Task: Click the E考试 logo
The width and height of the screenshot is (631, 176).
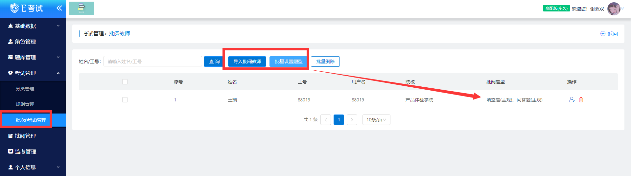Action: point(26,8)
